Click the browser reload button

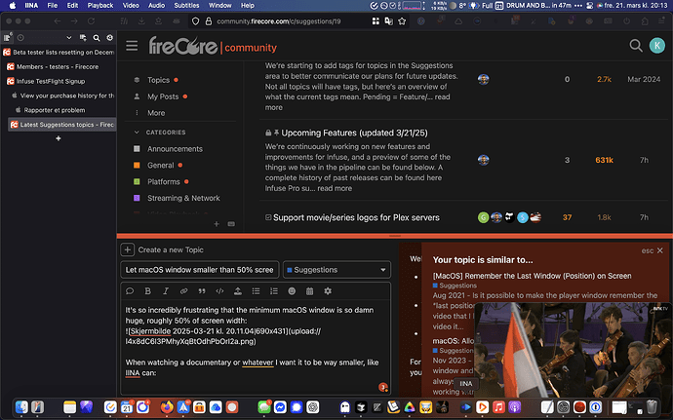tap(91, 21)
